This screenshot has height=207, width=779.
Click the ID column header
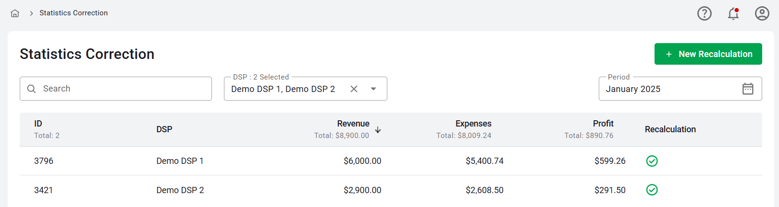pyautogui.click(x=38, y=124)
